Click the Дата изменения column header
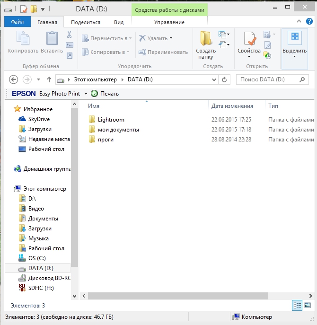Screen dimensions: 317x325 coord(232,106)
